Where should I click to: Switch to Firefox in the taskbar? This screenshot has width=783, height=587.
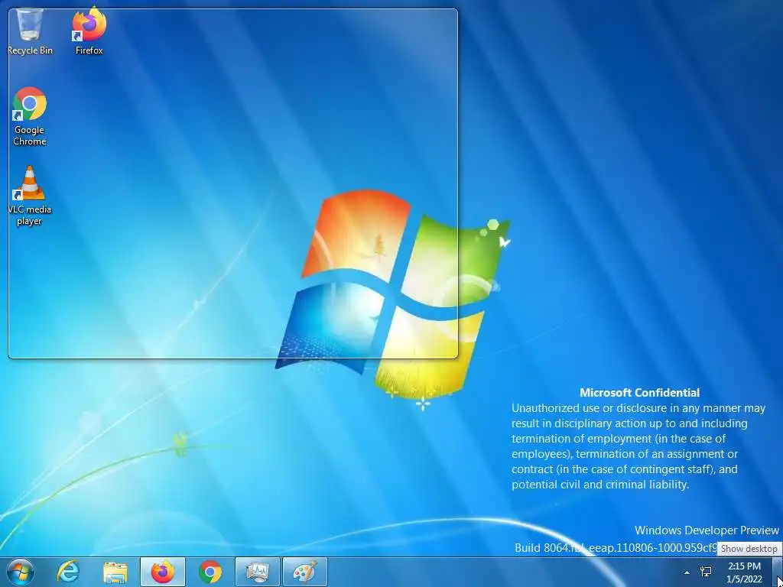[x=163, y=572]
